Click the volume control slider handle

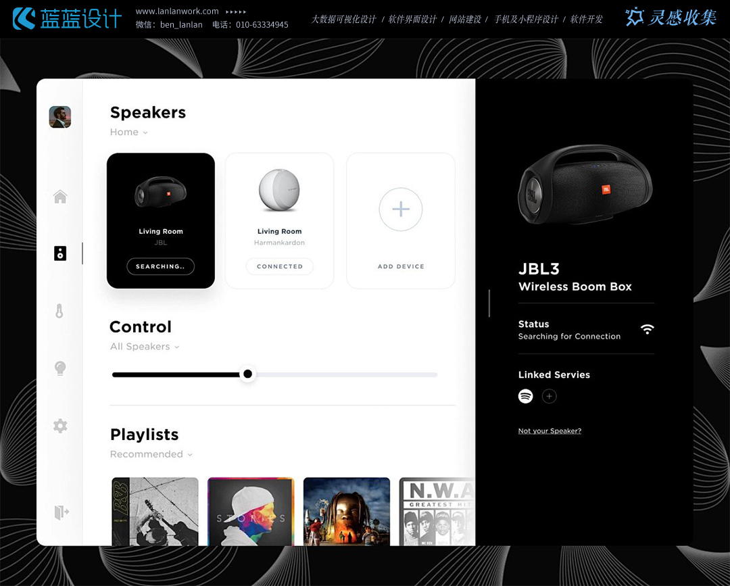247,374
